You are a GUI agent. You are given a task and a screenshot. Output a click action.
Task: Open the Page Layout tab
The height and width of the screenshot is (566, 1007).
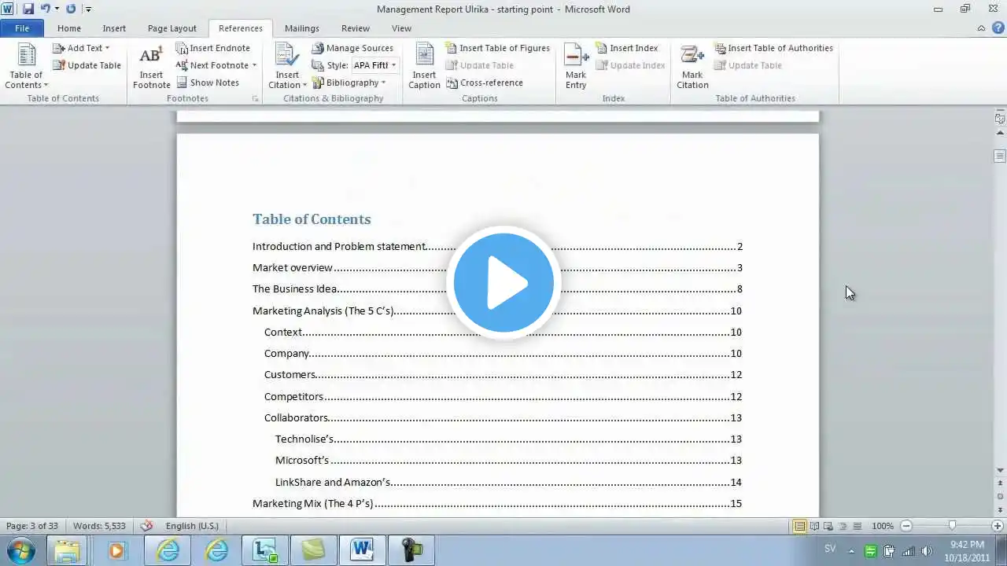(172, 28)
